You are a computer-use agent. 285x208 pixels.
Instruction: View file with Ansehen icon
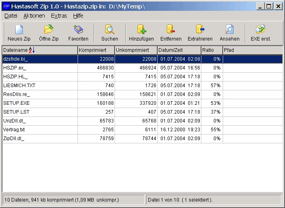[230, 29]
